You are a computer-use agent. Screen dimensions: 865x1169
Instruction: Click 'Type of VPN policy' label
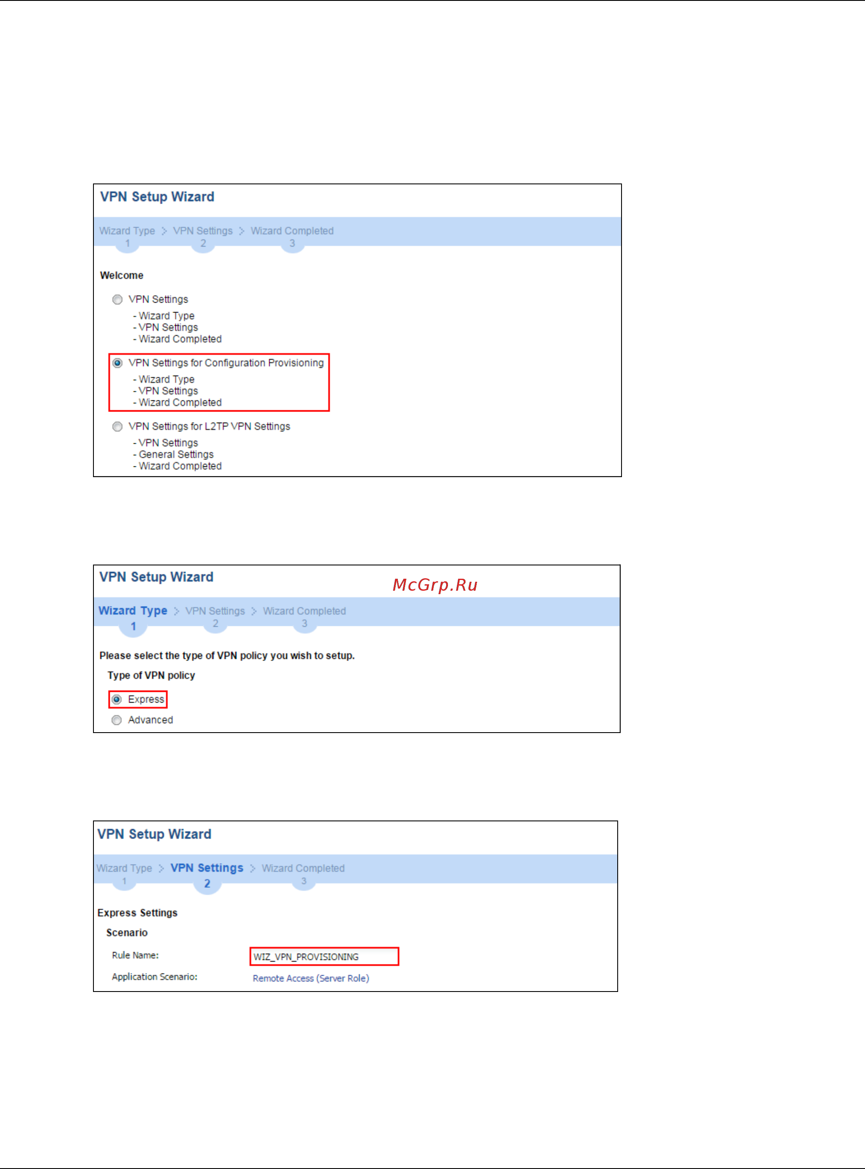[151, 675]
